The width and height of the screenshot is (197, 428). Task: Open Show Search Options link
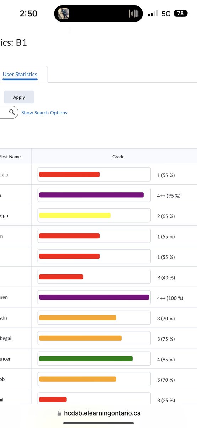[x=44, y=112]
